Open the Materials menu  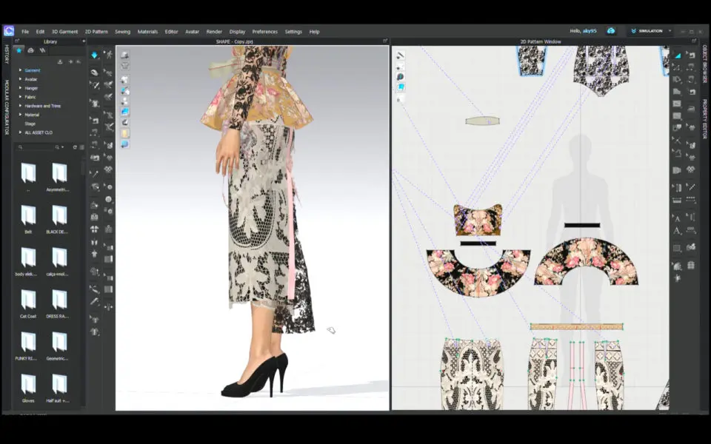click(147, 32)
